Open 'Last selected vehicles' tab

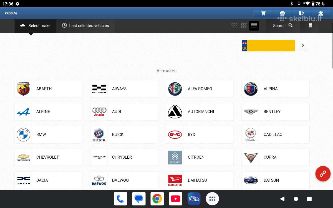pos(85,26)
